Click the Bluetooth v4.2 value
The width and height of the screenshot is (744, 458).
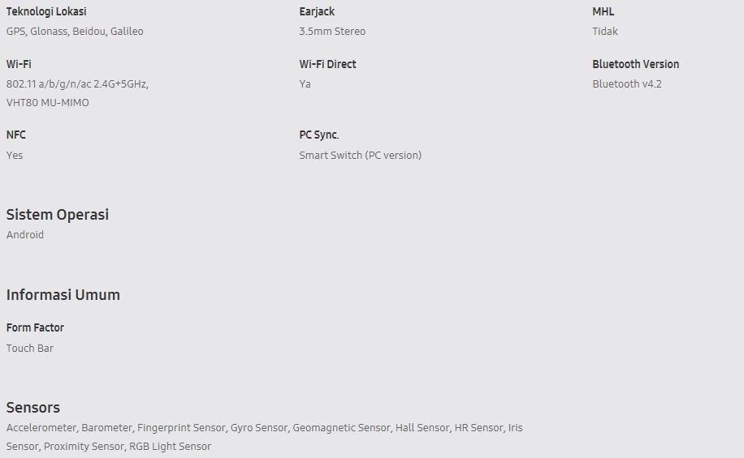[x=627, y=83]
